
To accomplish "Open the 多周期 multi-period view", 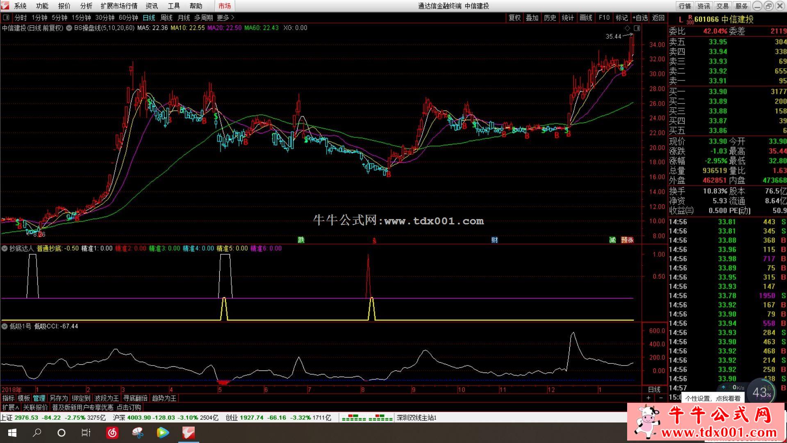I will click(203, 18).
